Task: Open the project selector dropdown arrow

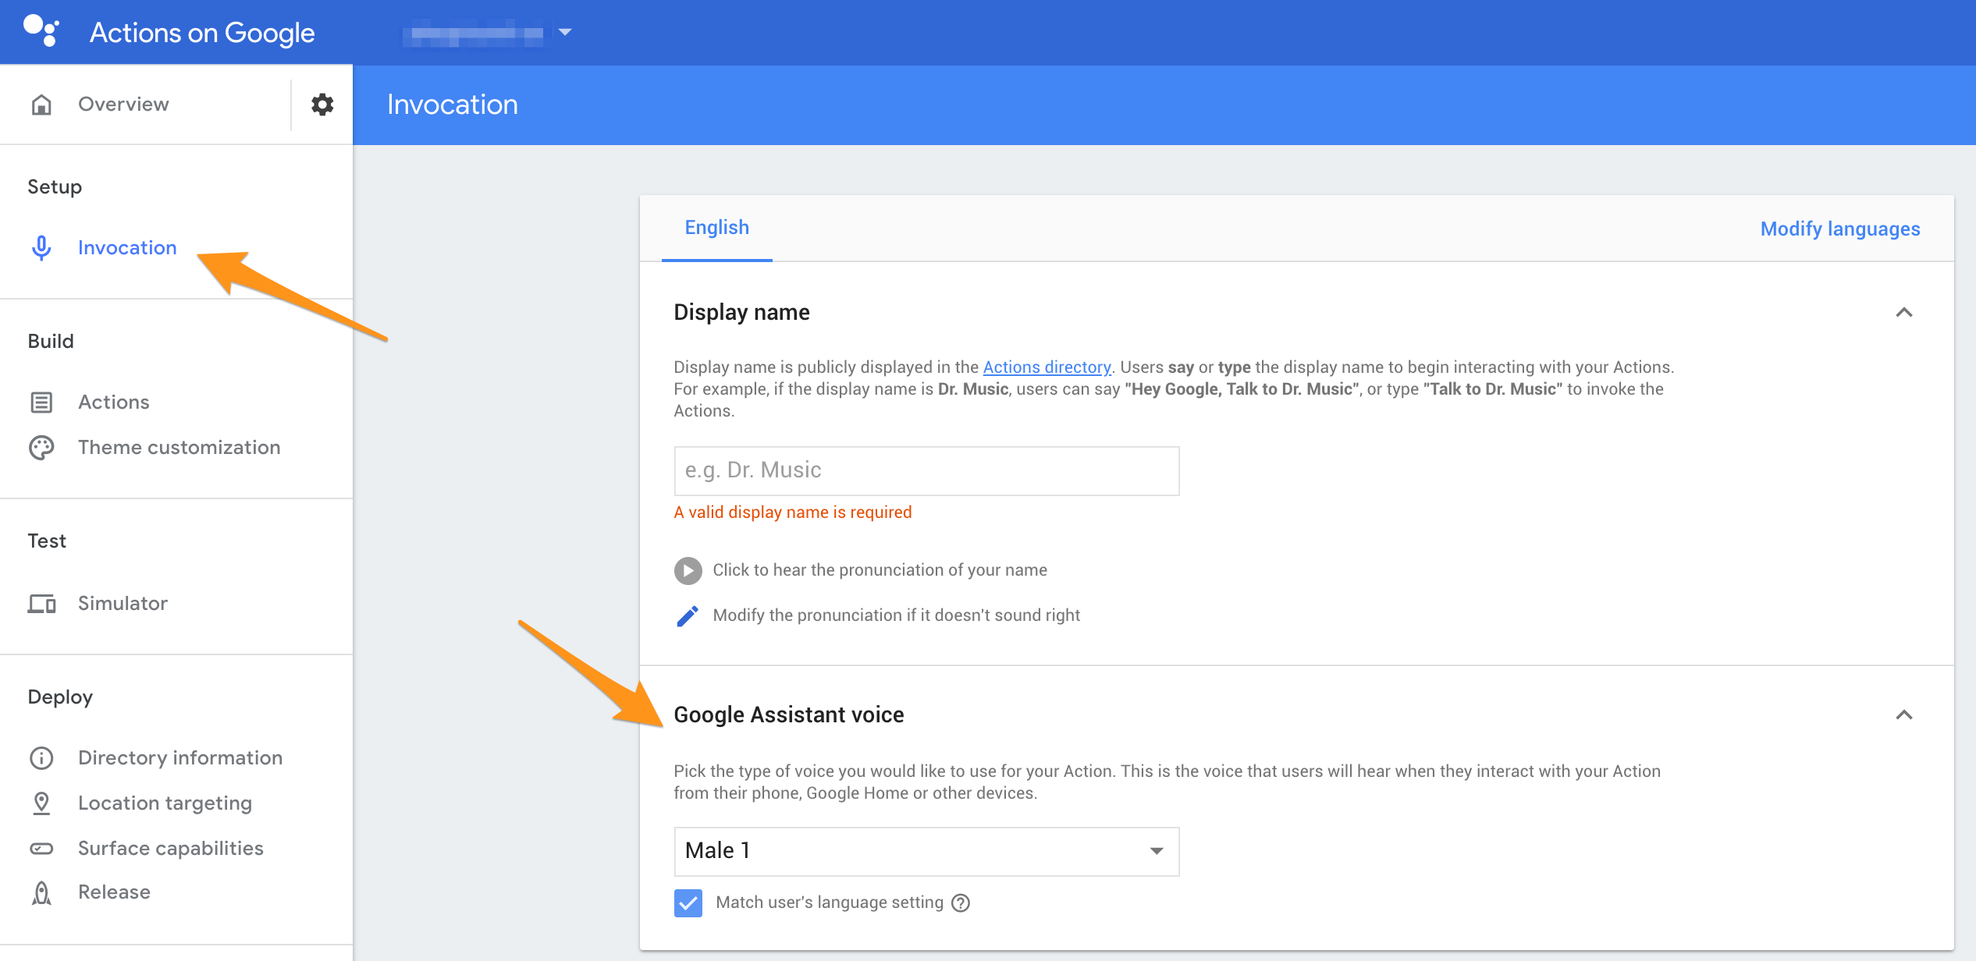Action: (565, 32)
